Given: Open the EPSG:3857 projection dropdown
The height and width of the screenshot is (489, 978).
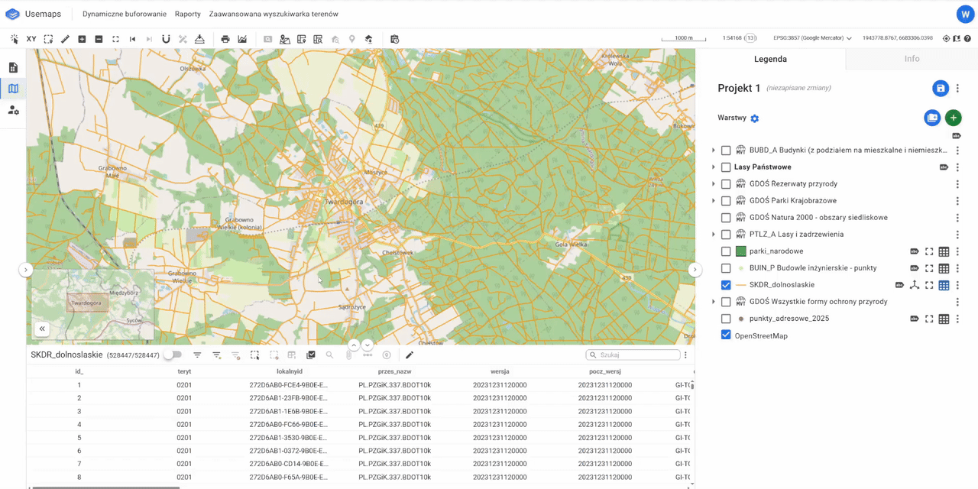Looking at the screenshot, I should (812, 38).
